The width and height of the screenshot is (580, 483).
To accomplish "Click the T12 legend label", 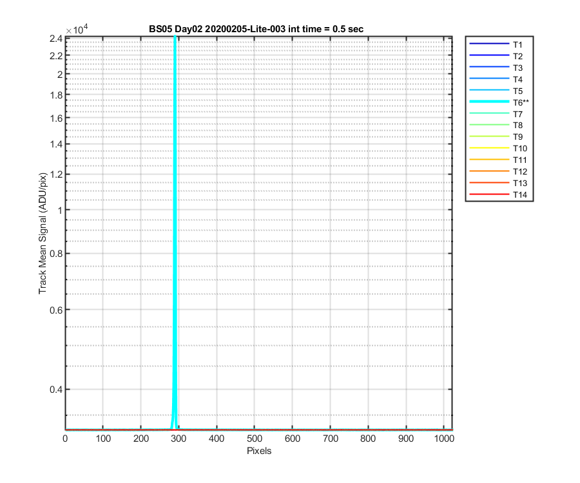I will [x=519, y=171].
